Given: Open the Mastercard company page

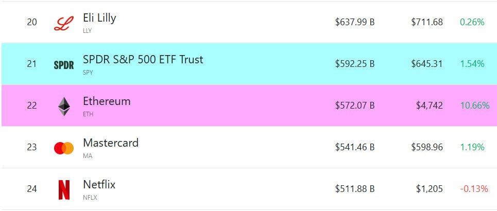Looking at the screenshot, I should pyautogui.click(x=111, y=143).
